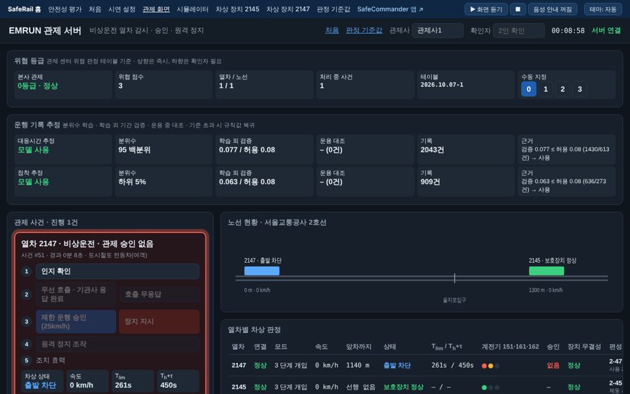Click relay indicator dots for train 2147
This screenshot has width=630, height=394.
click(x=491, y=366)
